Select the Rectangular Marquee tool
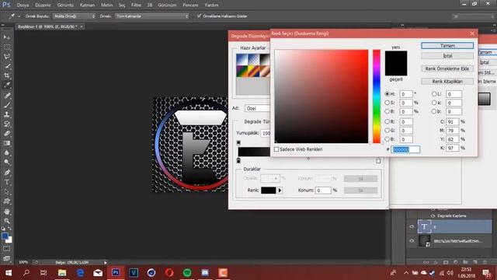497x280 pixels. tap(7, 47)
